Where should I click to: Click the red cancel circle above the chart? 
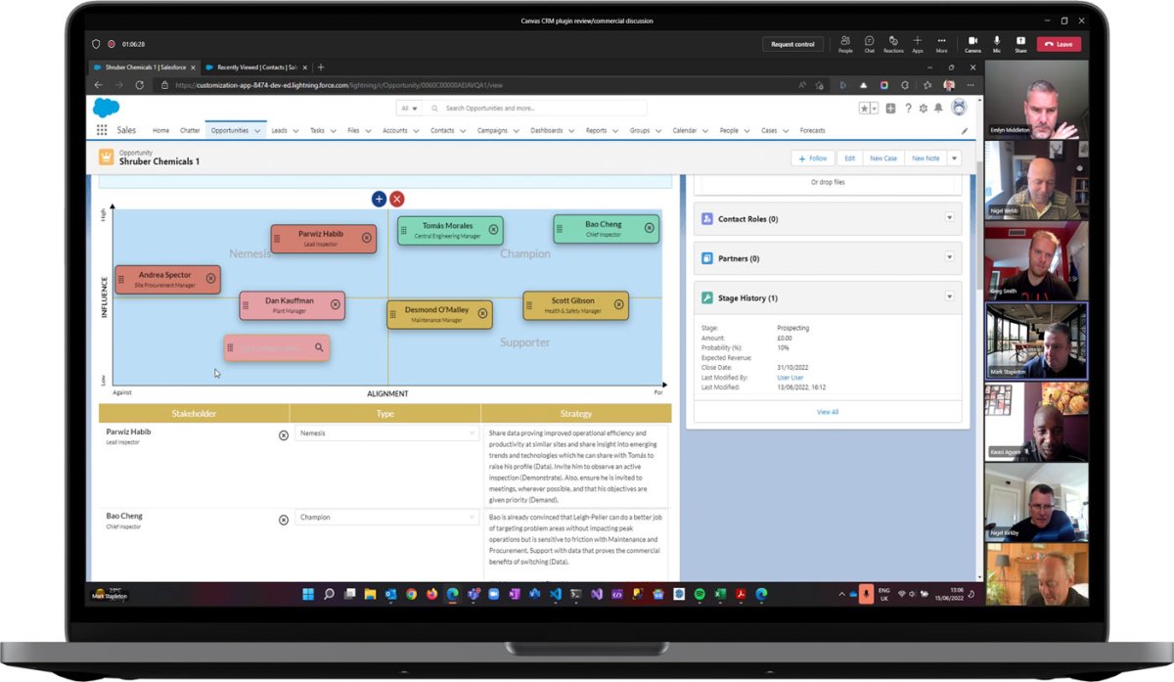(397, 199)
